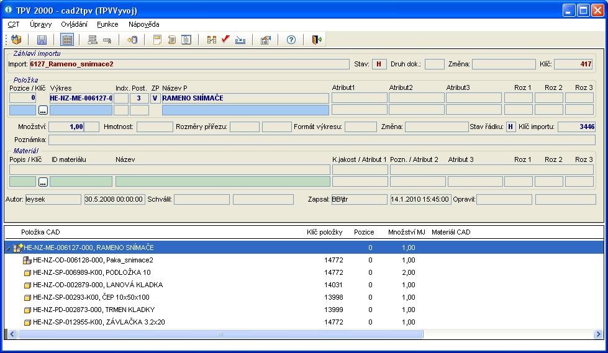Click the green material Název field

[222, 181]
